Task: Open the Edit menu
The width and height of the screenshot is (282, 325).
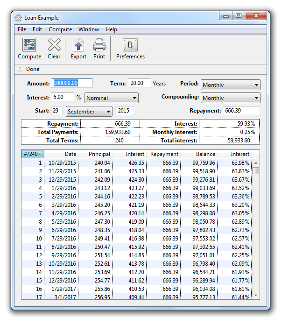Action: pos(37,29)
